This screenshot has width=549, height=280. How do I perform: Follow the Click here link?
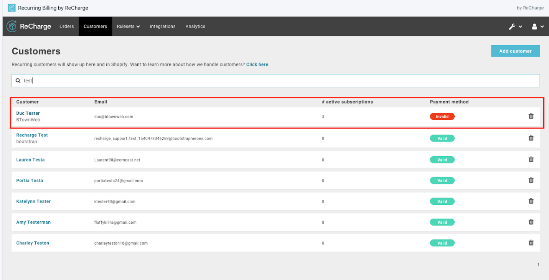click(257, 64)
